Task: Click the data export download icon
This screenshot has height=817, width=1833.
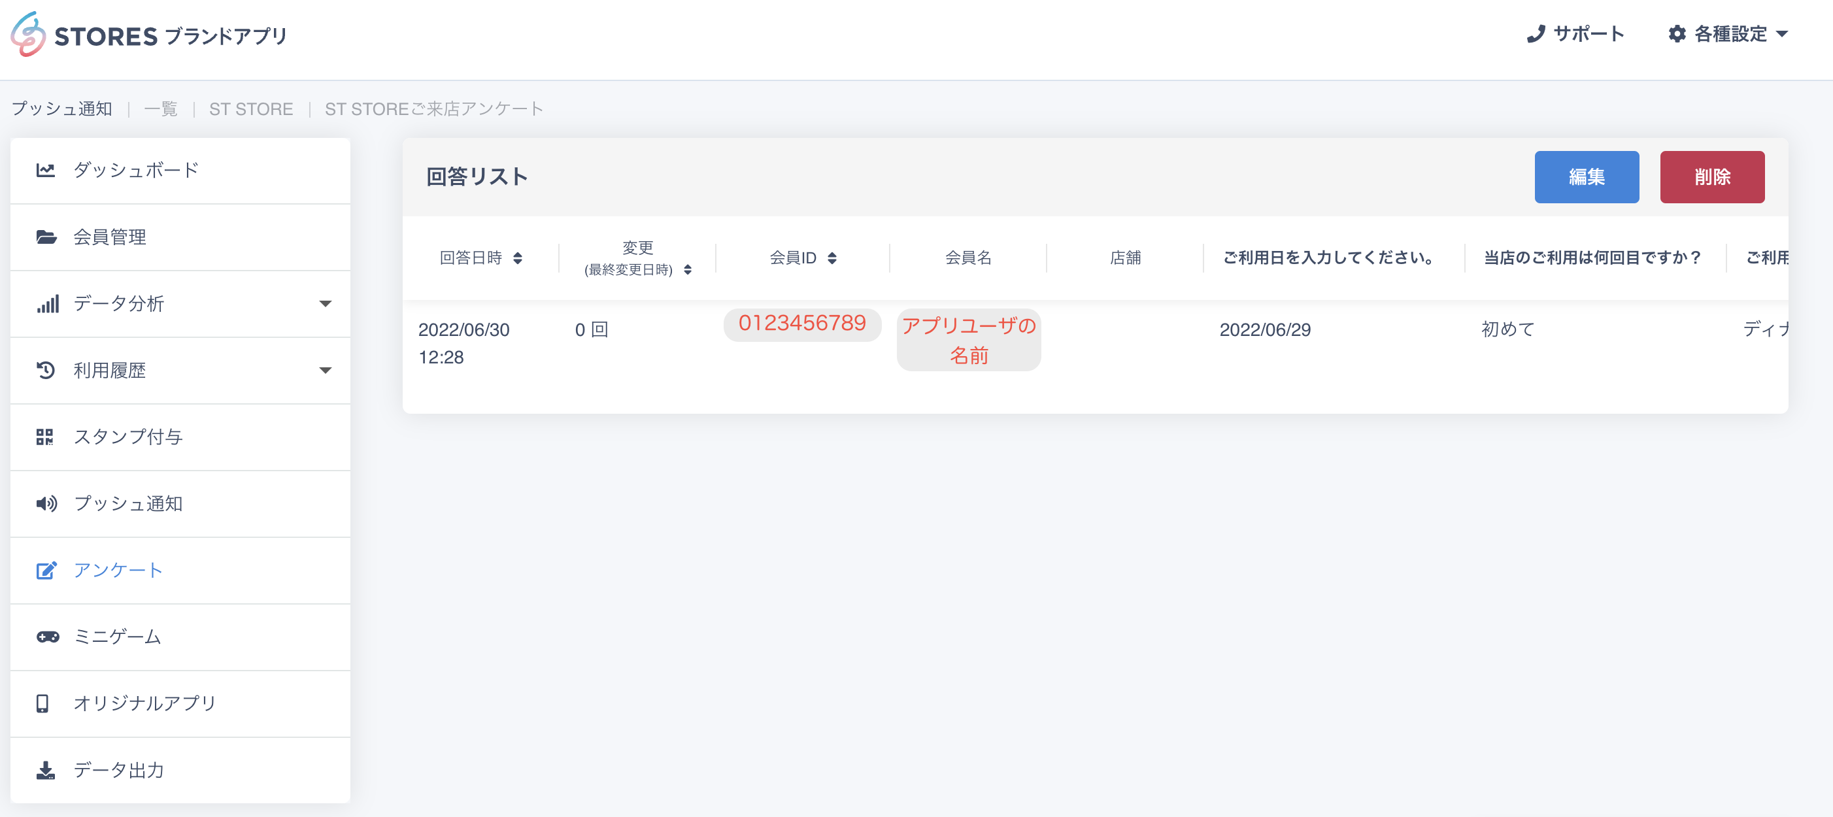Action: click(46, 770)
